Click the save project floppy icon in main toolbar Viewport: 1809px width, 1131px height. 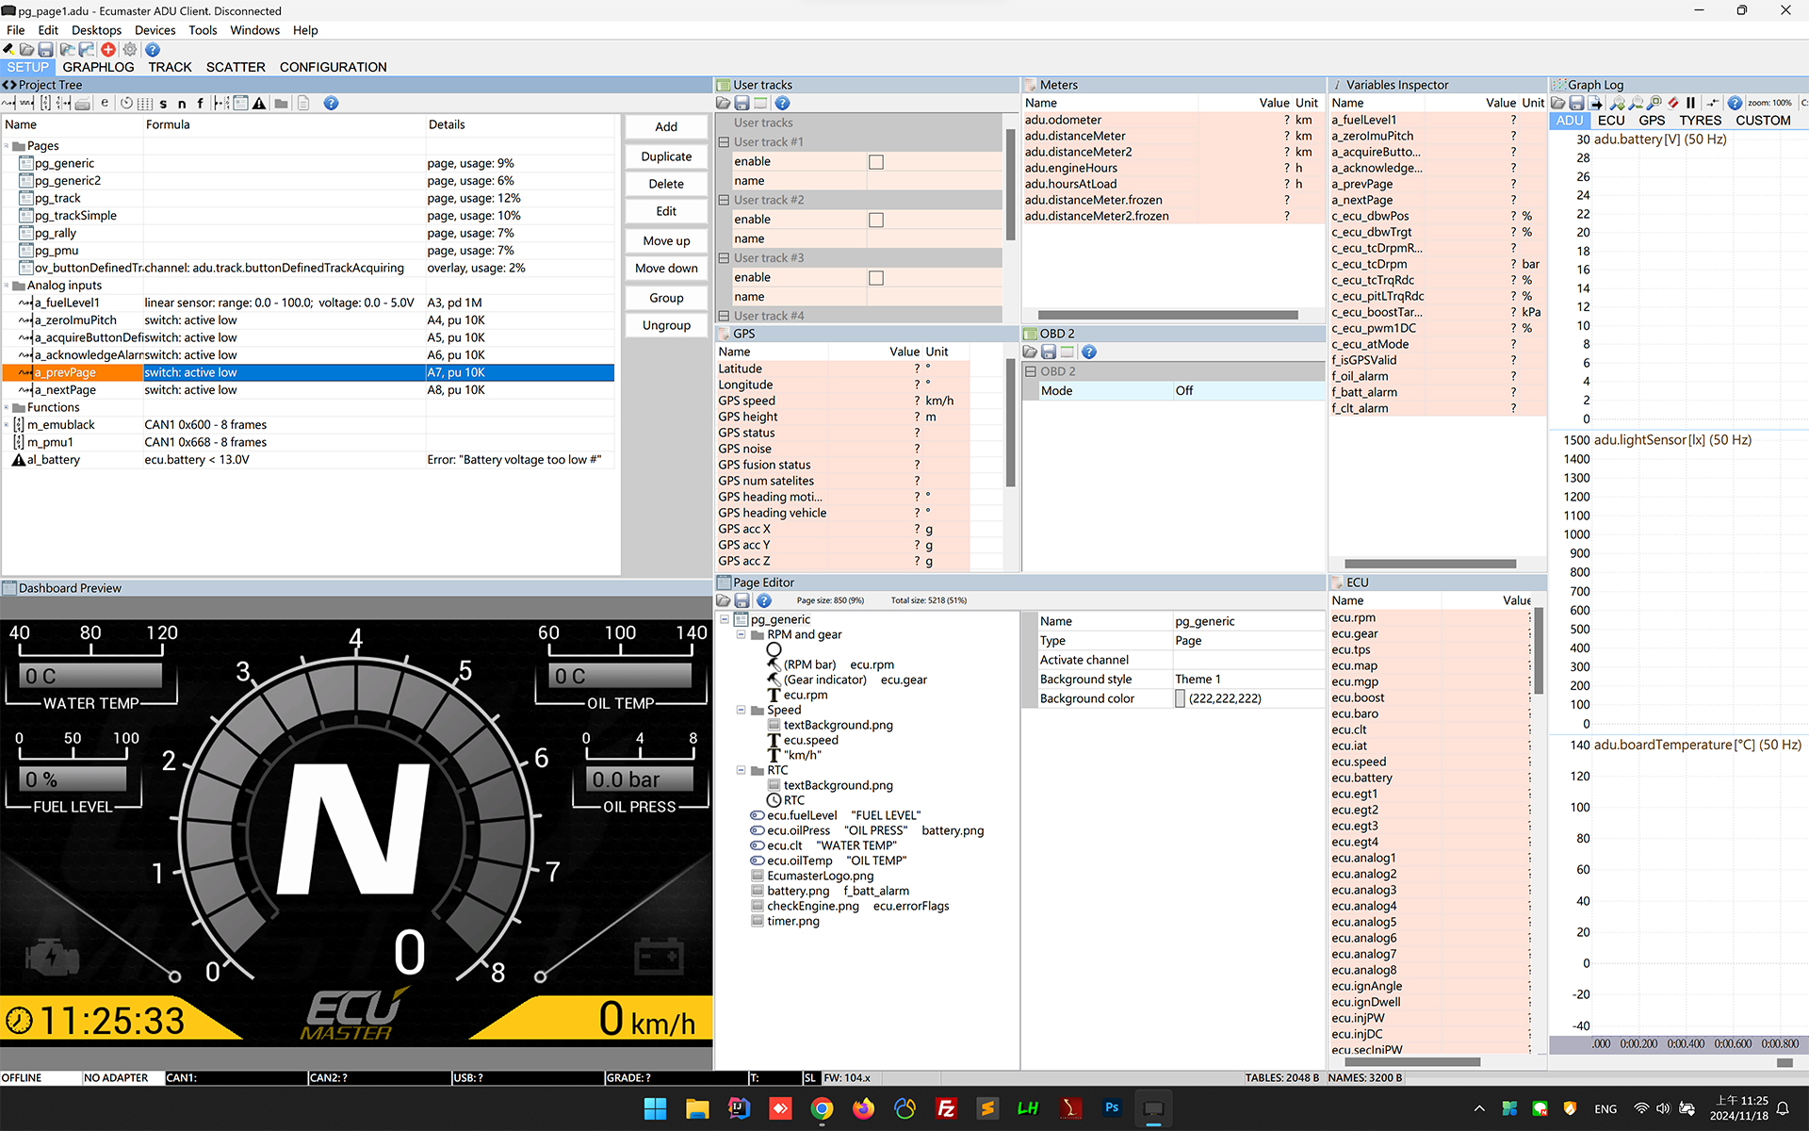point(45,49)
